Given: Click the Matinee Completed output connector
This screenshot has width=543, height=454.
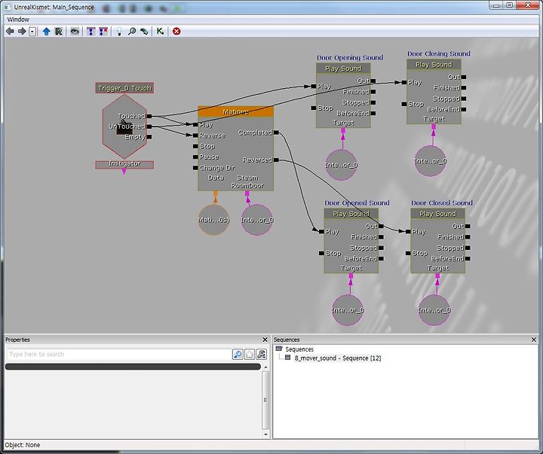Looking at the screenshot, I should pyautogui.click(x=276, y=133).
